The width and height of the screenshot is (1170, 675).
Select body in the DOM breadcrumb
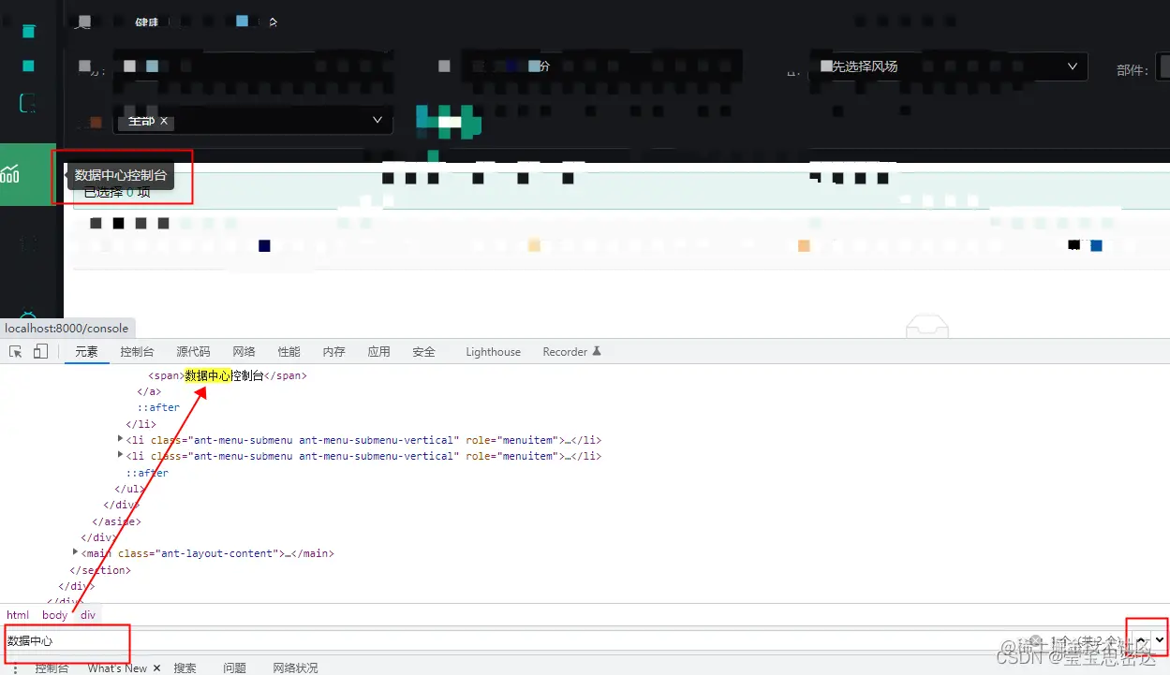[x=55, y=615]
